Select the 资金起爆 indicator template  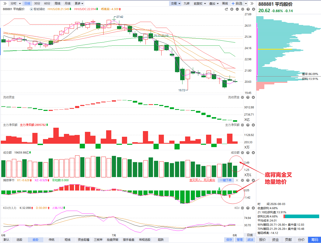click(84, 240)
